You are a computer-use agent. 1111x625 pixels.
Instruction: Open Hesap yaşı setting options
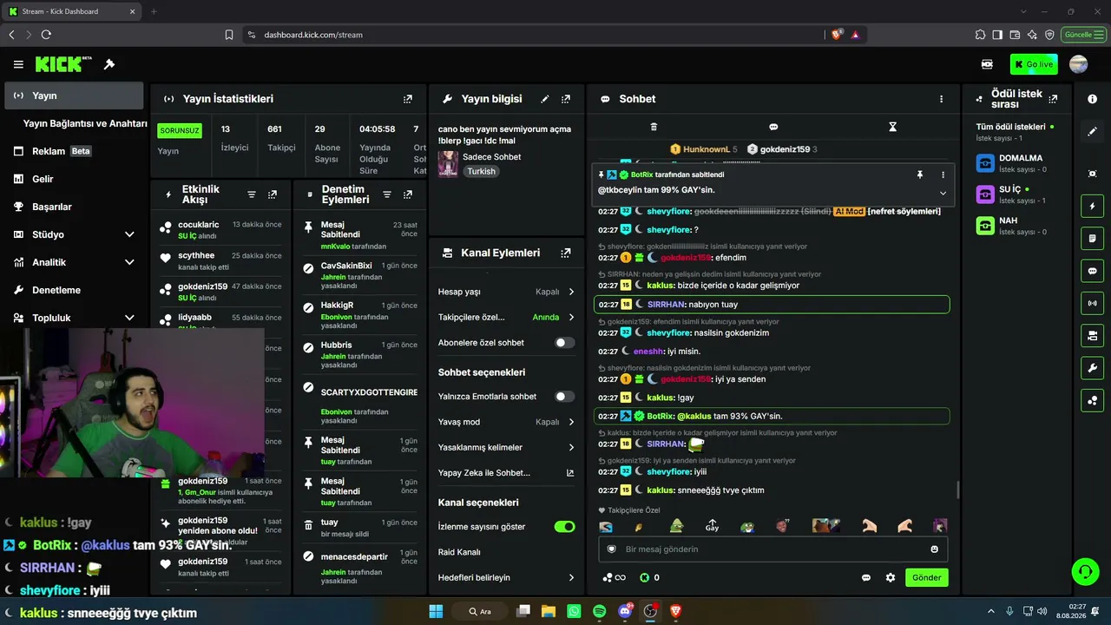pyautogui.click(x=507, y=292)
